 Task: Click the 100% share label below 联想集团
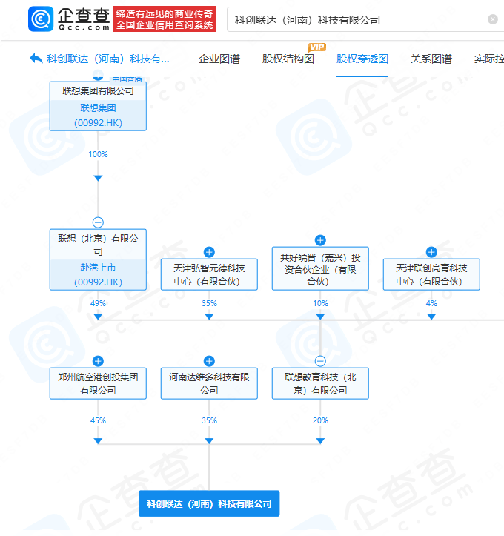tap(98, 154)
